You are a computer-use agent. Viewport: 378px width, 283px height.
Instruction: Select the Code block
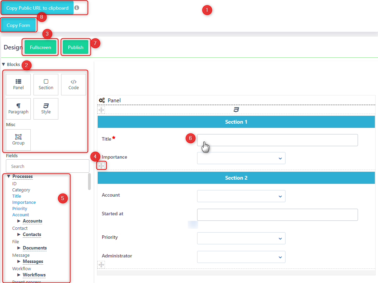[74, 85]
